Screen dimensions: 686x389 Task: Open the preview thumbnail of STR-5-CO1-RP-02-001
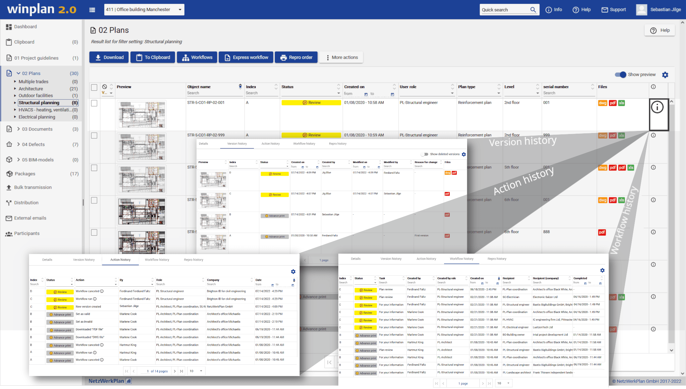[x=142, y=115]
